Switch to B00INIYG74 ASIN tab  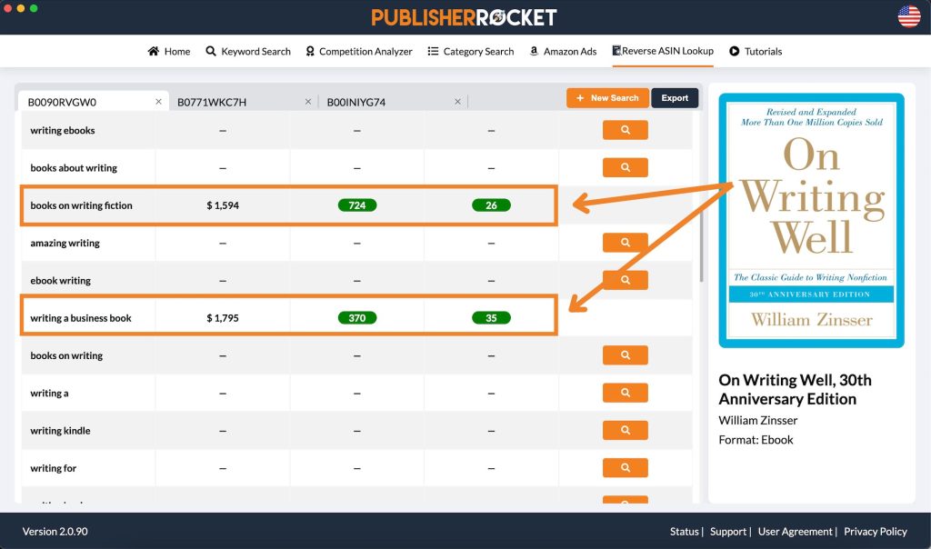tap(393, 102)
